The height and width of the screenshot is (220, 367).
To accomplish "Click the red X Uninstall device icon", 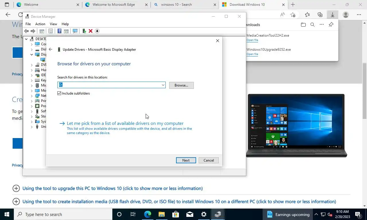I will point(91,31).
